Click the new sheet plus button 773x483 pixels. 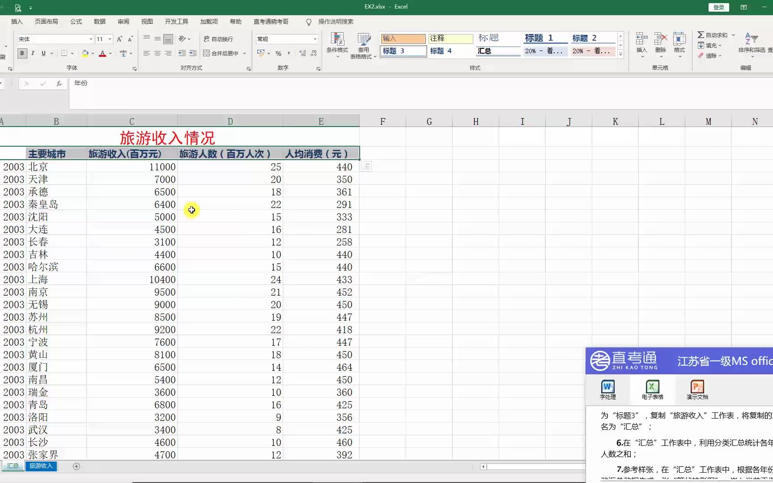coord(76,466)
